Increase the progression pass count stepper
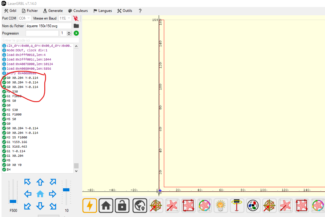This screenshot has width=325, height=217. [69, 32]
